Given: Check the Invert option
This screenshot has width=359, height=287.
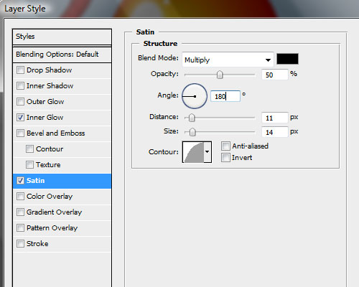Looking at the screenshot, I should pyautogui.click(x=225, y=158).
